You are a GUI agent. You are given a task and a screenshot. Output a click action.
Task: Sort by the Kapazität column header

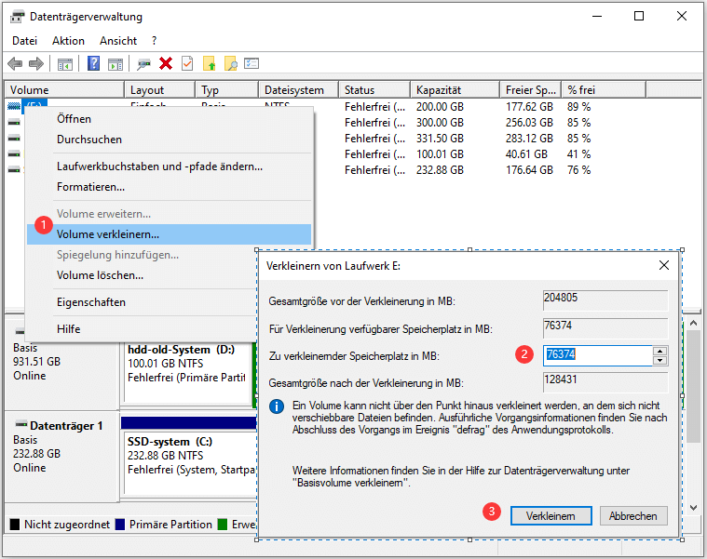tap(455, 90)
